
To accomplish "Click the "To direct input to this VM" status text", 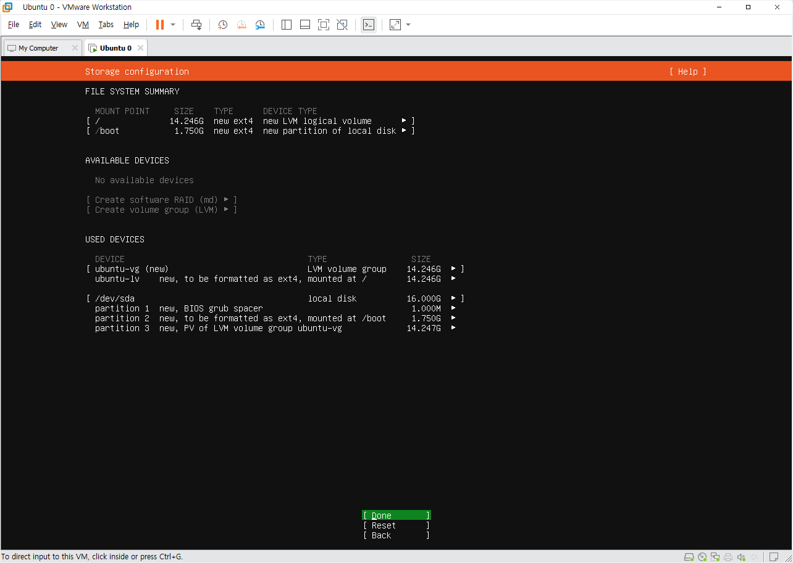I will tap(92, 557).
